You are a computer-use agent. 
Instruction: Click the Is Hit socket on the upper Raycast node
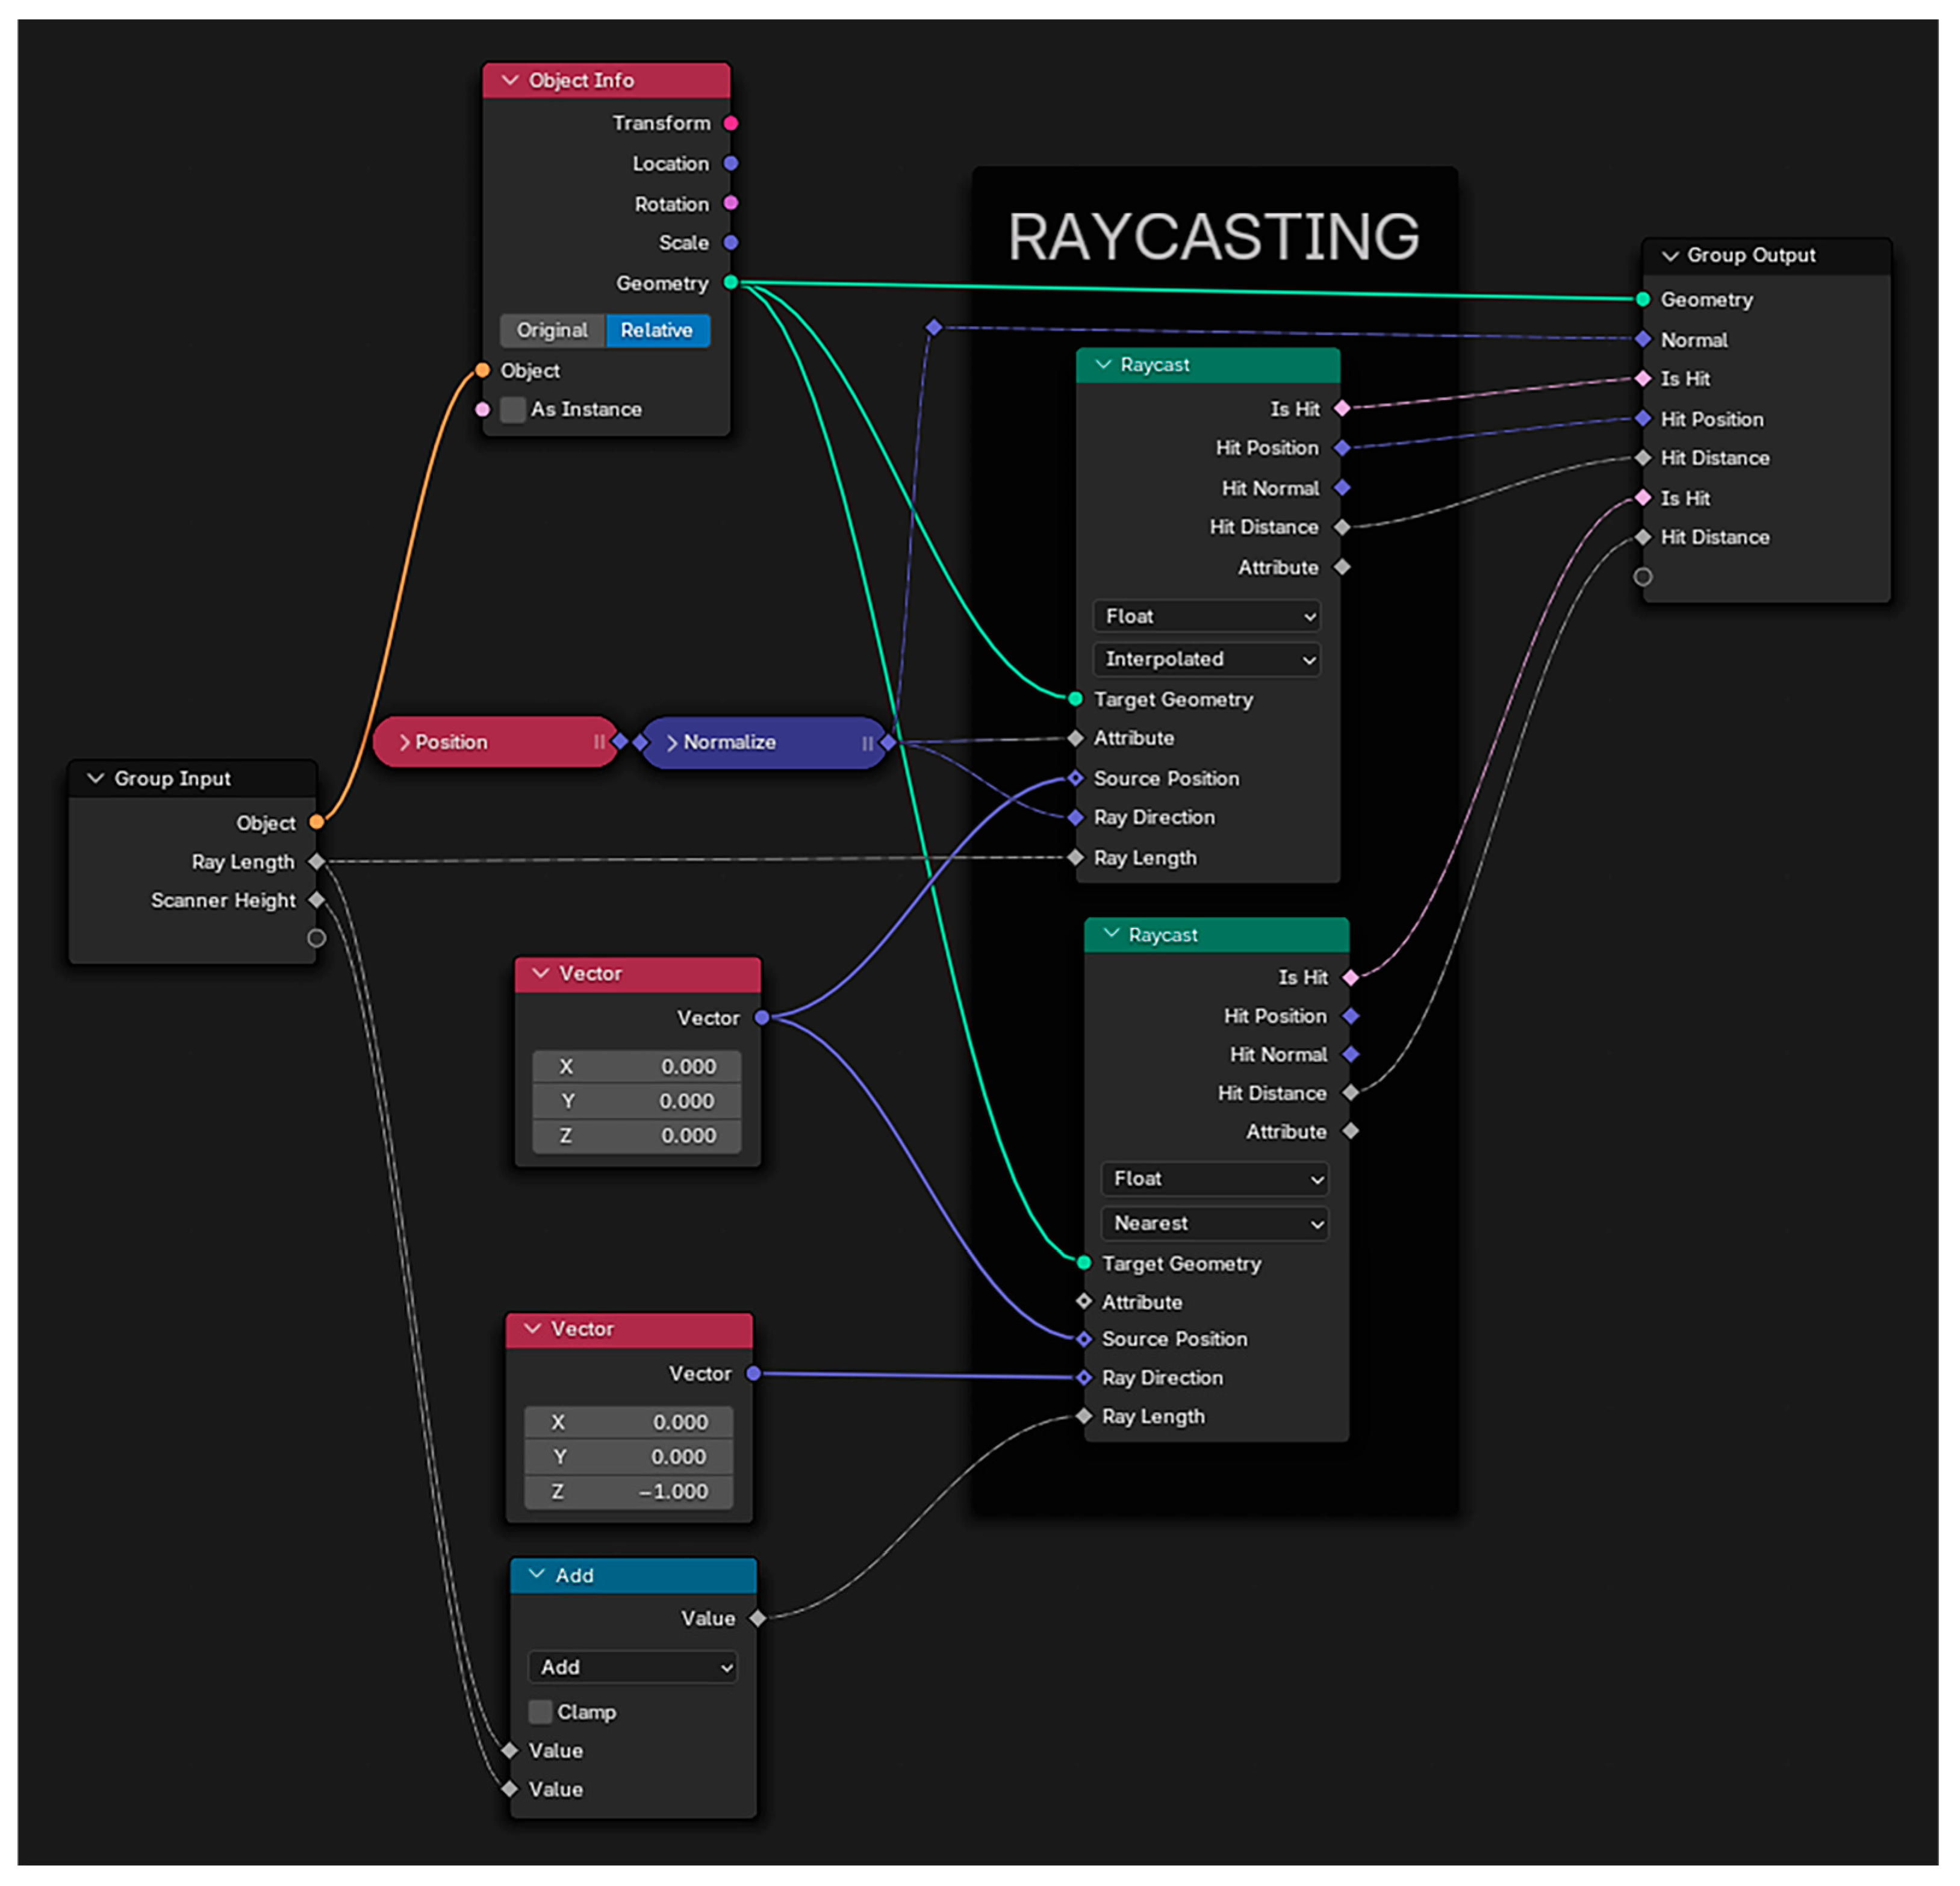click(1342, 408)
